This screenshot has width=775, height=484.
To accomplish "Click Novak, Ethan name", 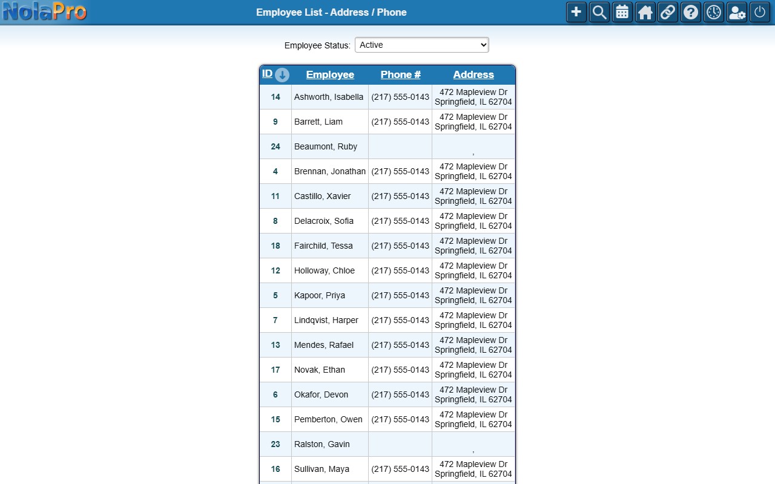I will coord(320,370).
